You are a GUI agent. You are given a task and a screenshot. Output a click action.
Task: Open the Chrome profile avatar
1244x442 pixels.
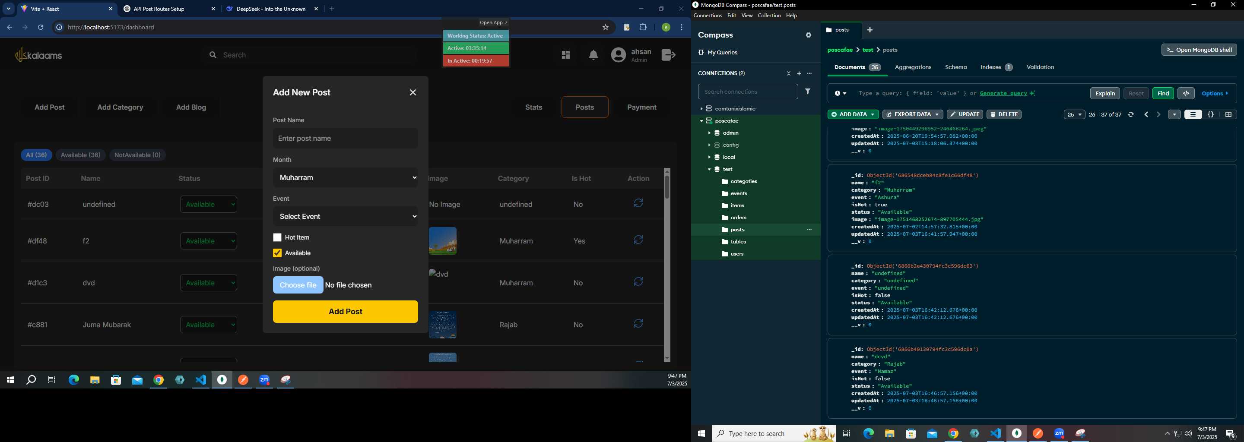[x=666, y=28]
